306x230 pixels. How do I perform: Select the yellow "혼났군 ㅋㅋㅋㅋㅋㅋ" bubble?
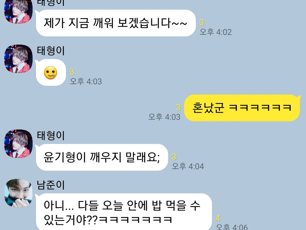coord(242,108)
